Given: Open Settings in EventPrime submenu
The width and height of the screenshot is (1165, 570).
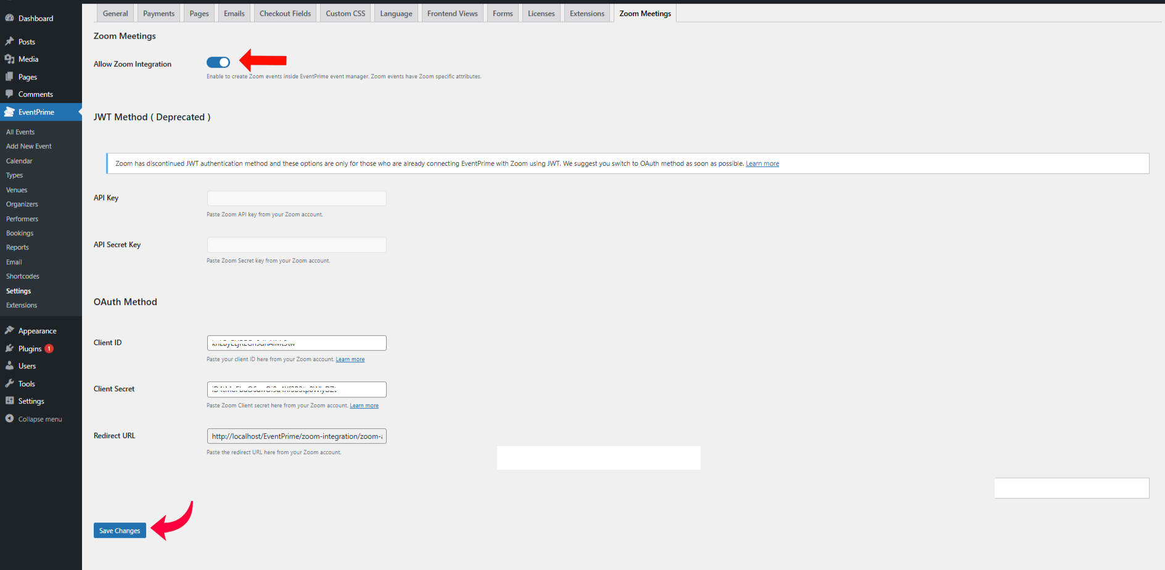Looking at the screenshot, I should tap(19, 291).
